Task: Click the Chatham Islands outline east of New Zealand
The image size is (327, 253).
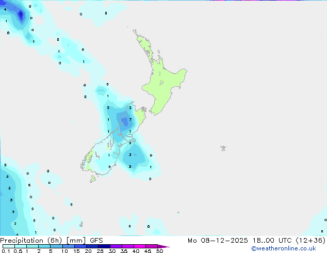Action: click(223, 148)
